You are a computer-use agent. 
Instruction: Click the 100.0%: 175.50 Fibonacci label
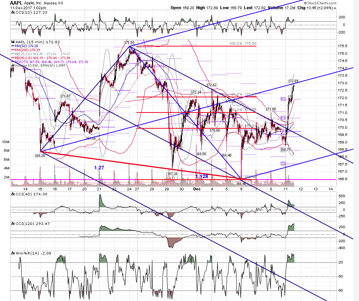pos(243,43)
